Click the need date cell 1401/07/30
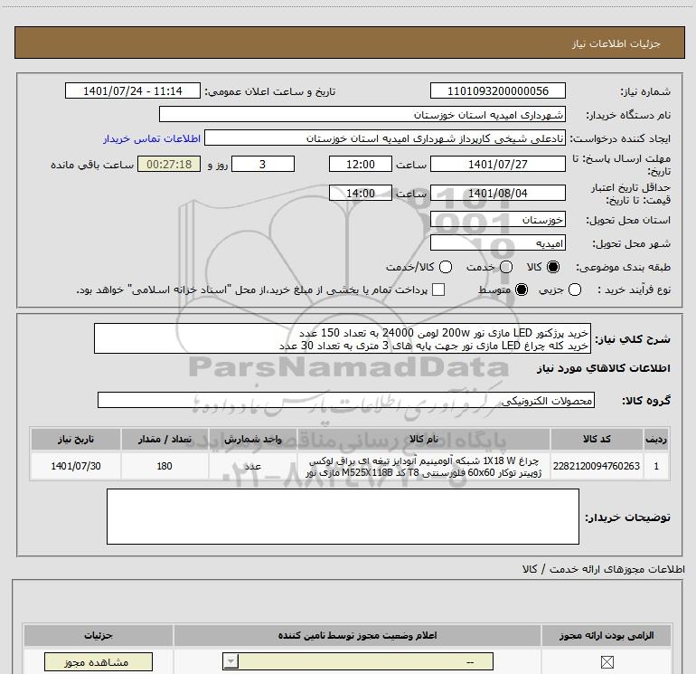This screenshot has width=696, height=674. click(x=75, y=466)
